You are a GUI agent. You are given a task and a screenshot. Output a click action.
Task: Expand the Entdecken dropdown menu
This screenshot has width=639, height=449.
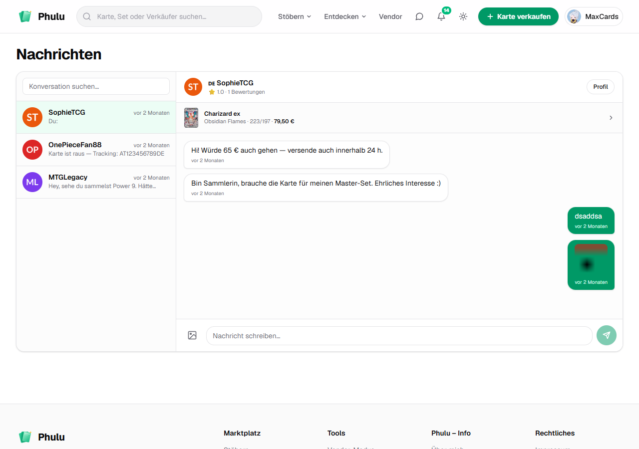point(345,16)
